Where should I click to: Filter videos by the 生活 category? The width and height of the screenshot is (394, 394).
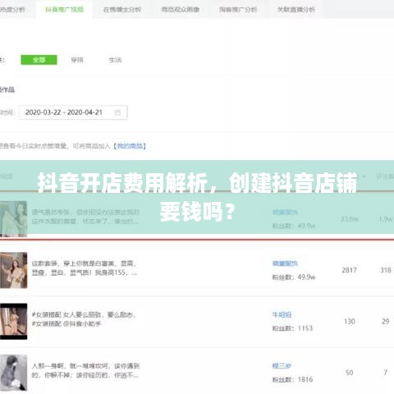tap(115, 60)
